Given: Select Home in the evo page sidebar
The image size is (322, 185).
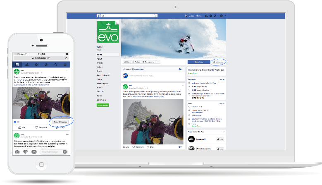Looking at the screenshot, I should [x=108, y=55].
